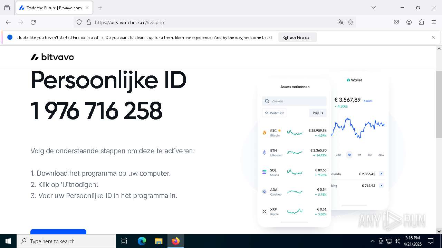Select the ADA Cardano icon

click(x=265, y=192)
